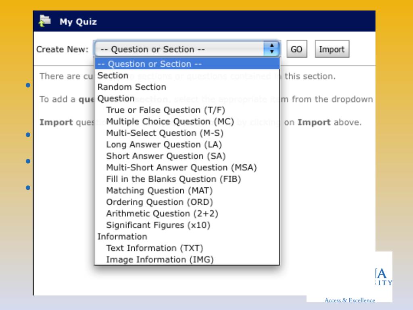This screenshot has height=310, width=413.
Task: Select the highlighted Question or Section option
Action: pyautogui.click(x=187, y=64)
